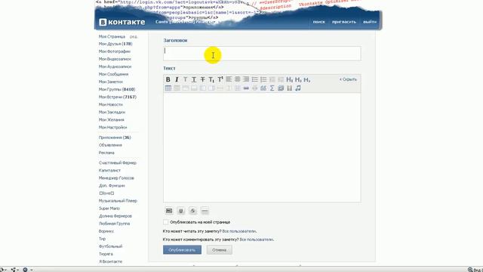Apply superscript formatting icon

pyautogui.click(x=220, y=79)
